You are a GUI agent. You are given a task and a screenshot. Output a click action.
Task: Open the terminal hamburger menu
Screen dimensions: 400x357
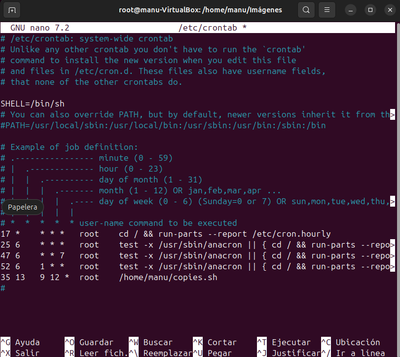coord(326,10)
